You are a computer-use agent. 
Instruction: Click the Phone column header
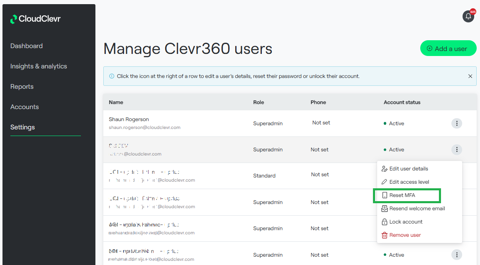(x=318, y=102)
